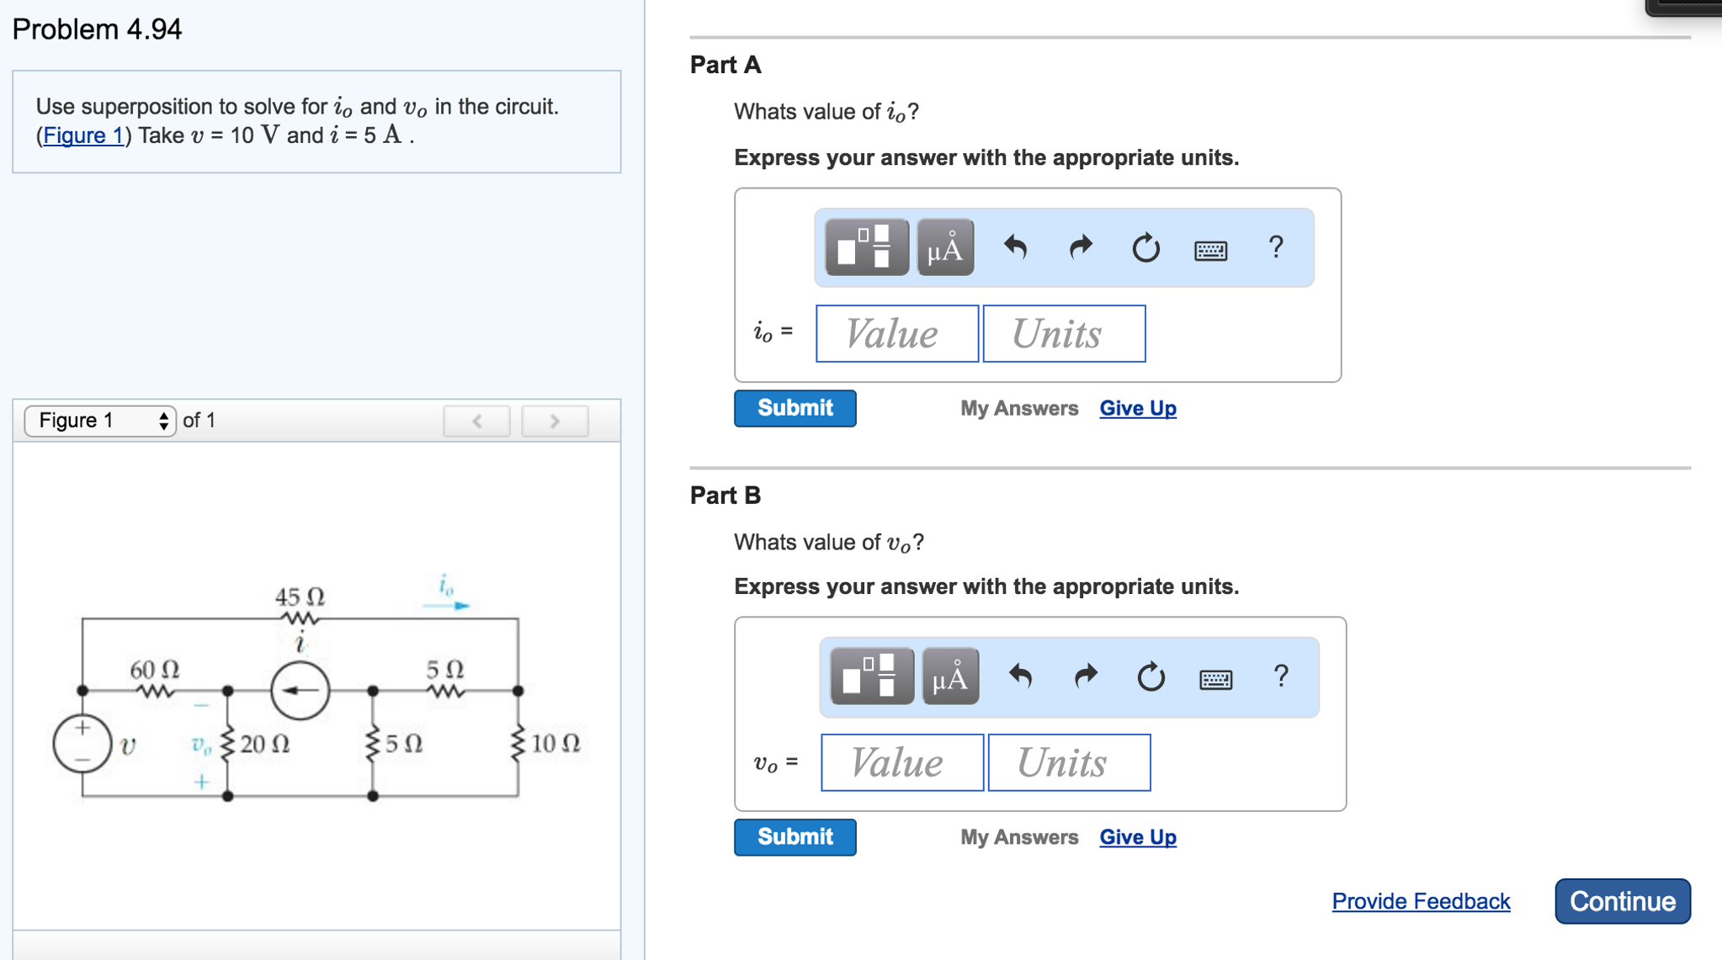Click the next figure chevron
The image size is (1722, 960).
click(555, 421)
